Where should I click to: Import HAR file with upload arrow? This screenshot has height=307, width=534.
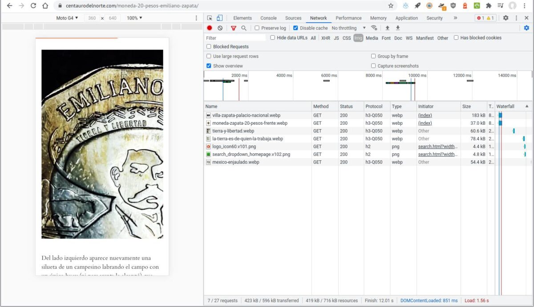pyautogui.click(x=387, y=28)
